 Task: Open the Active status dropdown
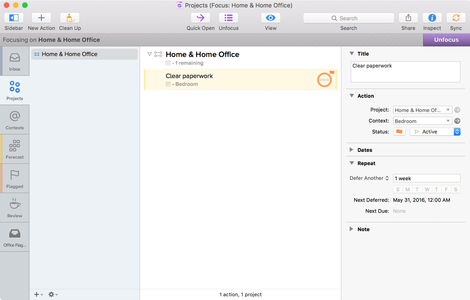click(435, 132)
